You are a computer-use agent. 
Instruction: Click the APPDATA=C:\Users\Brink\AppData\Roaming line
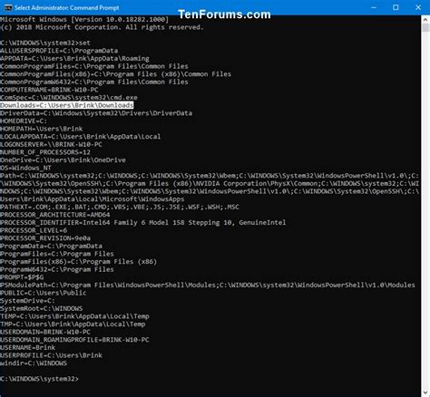(x=74, y=58)
